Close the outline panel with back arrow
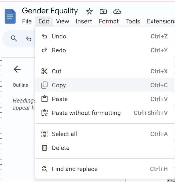This screenshot has width=175, height=182. tap(17, 69)
